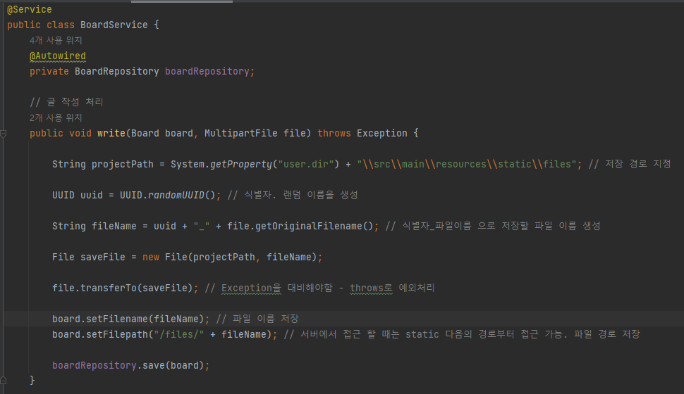Click the "/files/" string literal
The height and width of the screenshot is (394, 684).
tap(179, 334)
